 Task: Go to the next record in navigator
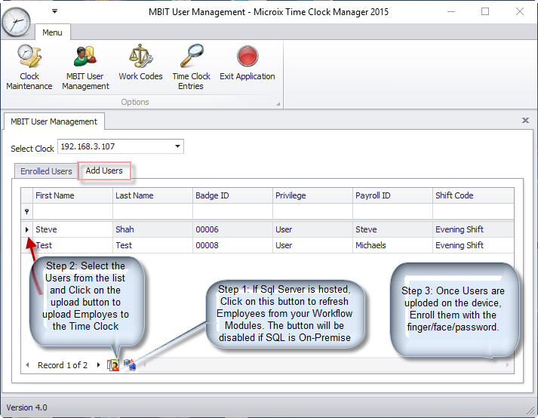98,365
